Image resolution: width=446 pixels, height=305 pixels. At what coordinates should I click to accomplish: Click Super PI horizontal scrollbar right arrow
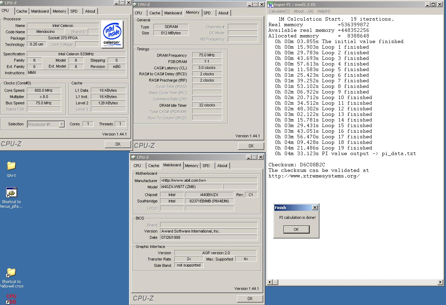[x=440, y=282]
